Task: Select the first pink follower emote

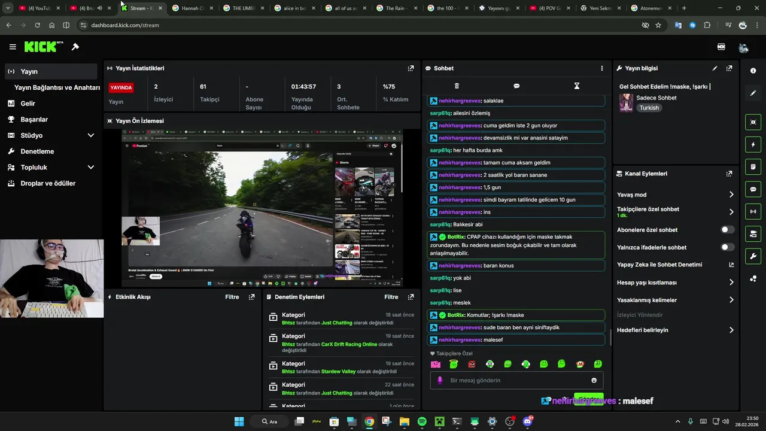Action: click(436, 364)
